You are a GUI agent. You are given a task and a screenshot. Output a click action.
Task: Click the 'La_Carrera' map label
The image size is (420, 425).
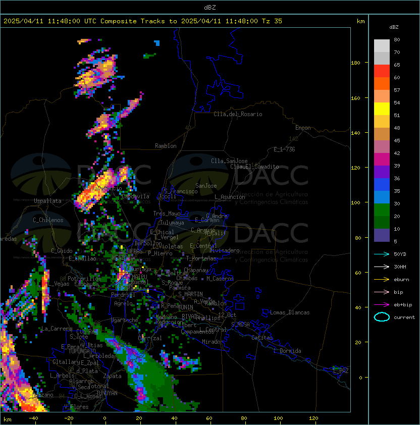(x=57, y=329)
